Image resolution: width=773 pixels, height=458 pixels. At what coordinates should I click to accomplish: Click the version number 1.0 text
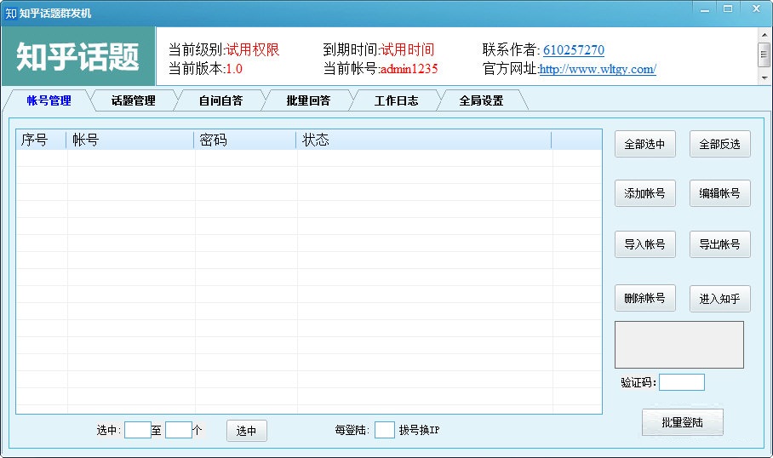coord(234,68)
